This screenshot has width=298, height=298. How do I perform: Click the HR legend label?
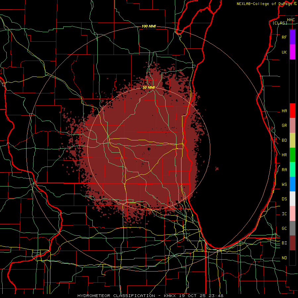pyautogui.click(x=284, y=155)
